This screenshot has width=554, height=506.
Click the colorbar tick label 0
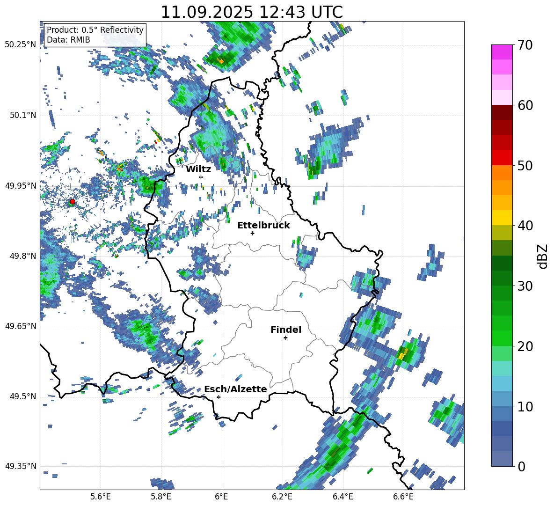(521, 467)
